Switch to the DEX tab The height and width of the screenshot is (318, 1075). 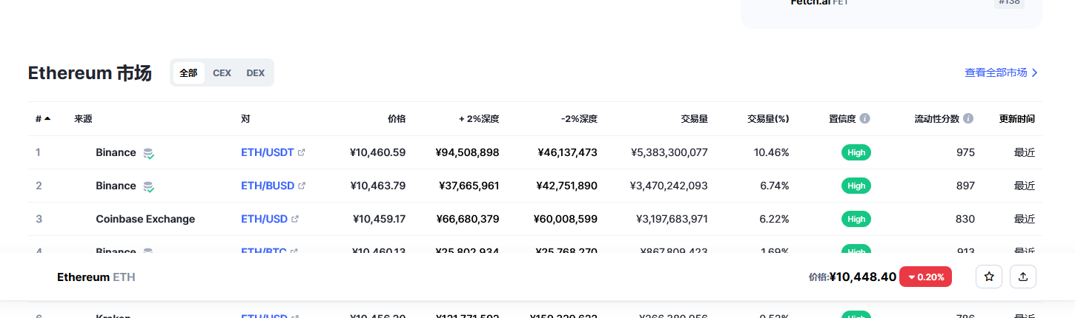[x=255, y=72]
